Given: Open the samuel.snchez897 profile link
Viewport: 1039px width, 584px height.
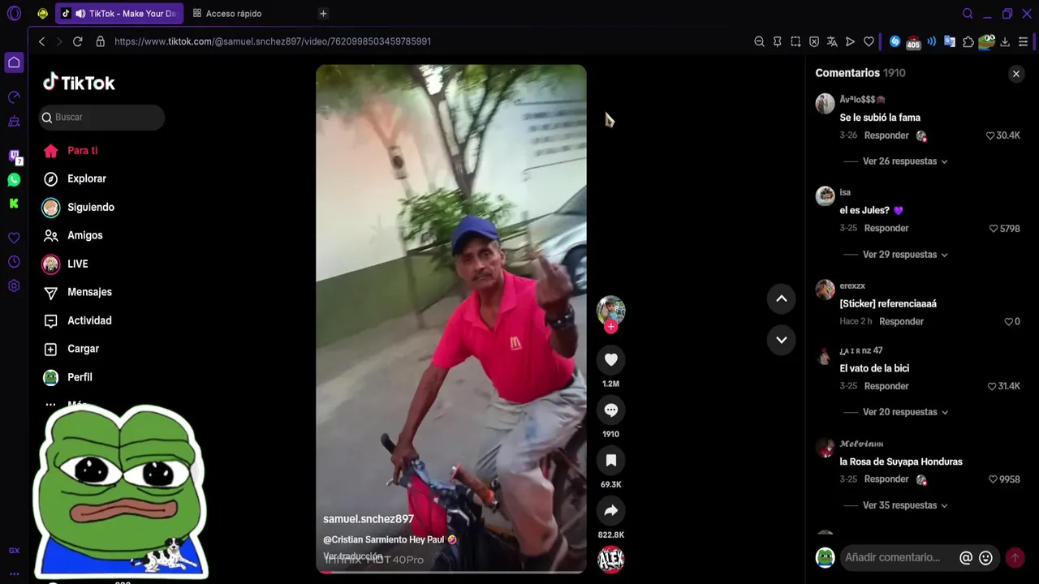Looking at the screenshot, I should (369, 519).
